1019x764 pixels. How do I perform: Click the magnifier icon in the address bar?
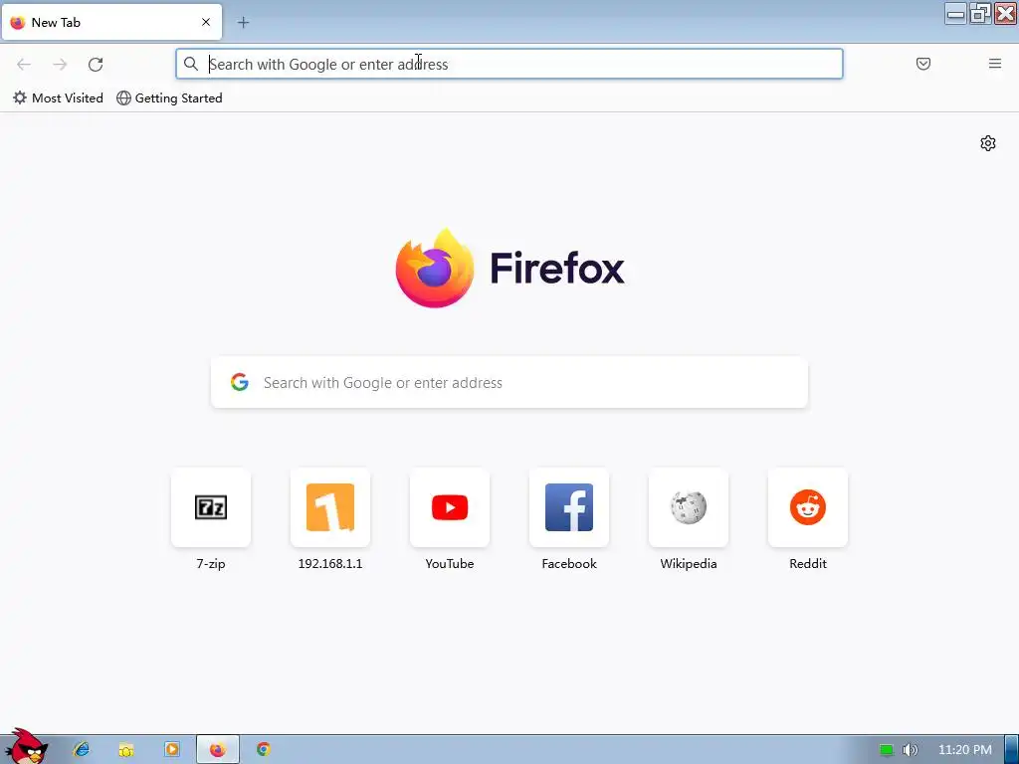(x=190, y=64)
